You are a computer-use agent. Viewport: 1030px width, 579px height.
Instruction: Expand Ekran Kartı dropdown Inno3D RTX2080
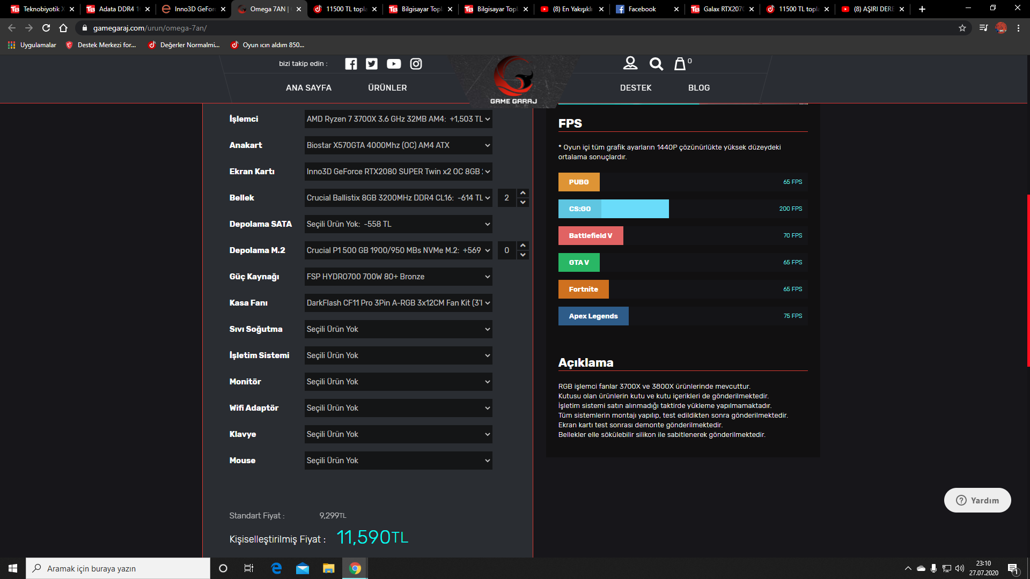(x=398, y=172)
